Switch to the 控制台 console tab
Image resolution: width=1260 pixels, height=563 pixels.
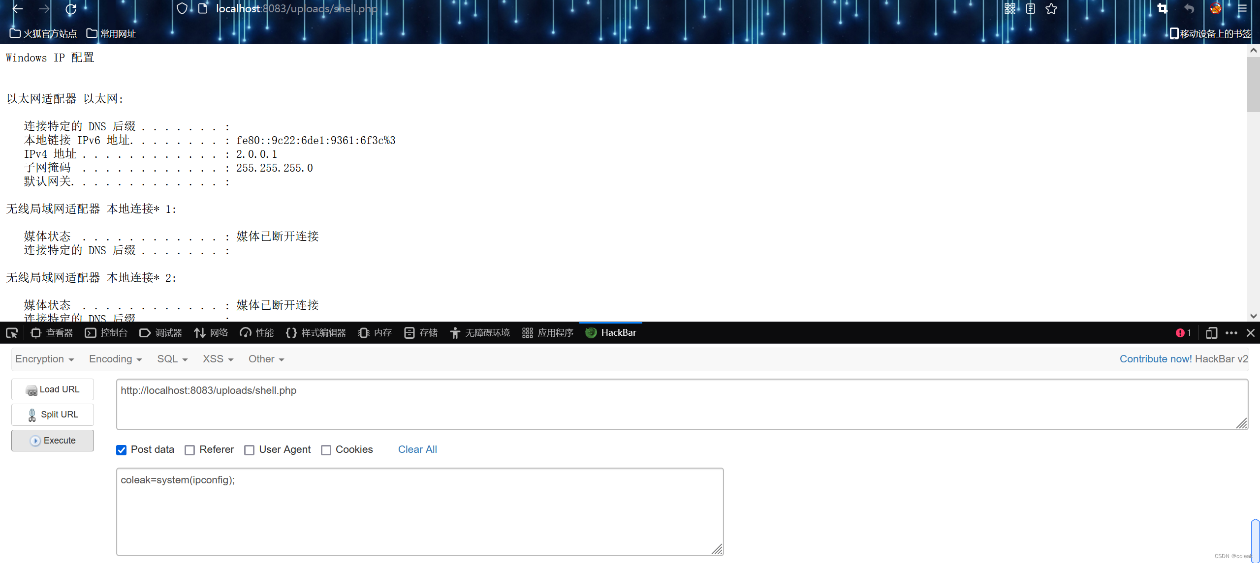point(106,333)
